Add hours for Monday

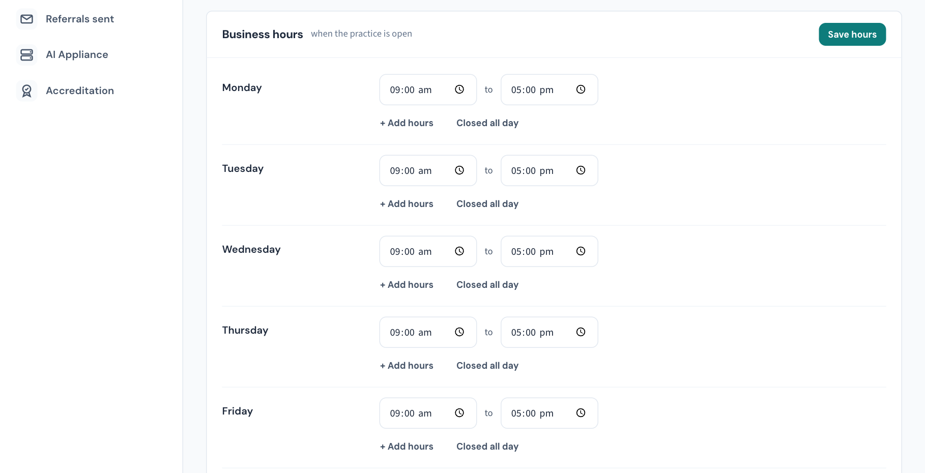coord(407,123)
